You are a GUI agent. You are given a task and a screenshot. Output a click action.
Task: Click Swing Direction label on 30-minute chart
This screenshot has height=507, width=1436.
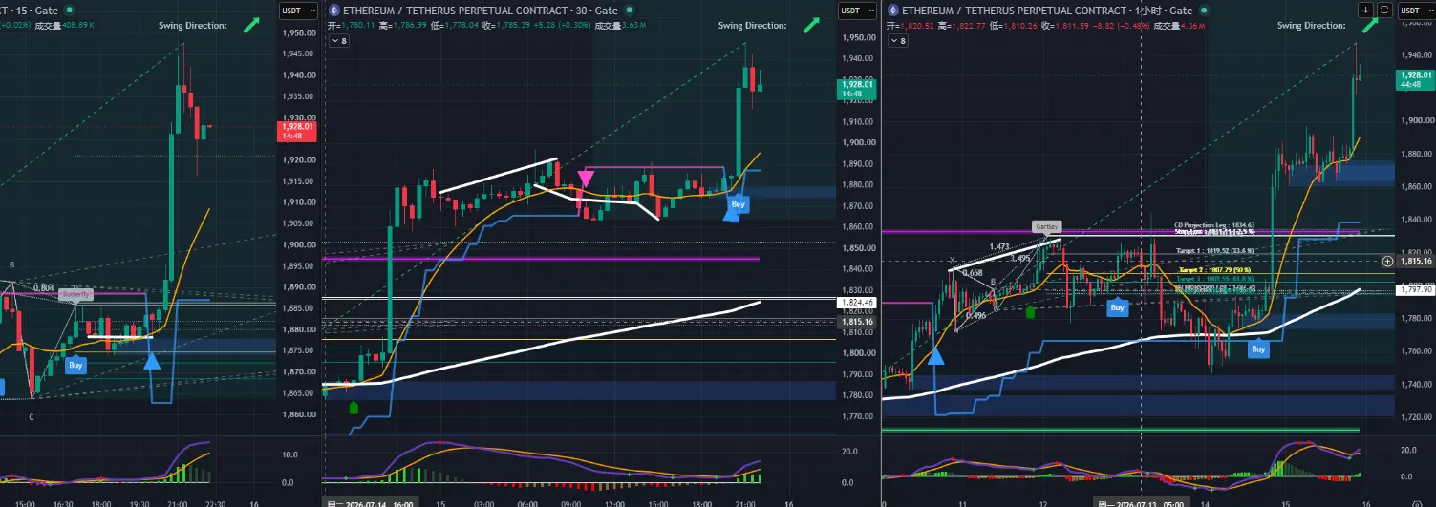(753, 25)
